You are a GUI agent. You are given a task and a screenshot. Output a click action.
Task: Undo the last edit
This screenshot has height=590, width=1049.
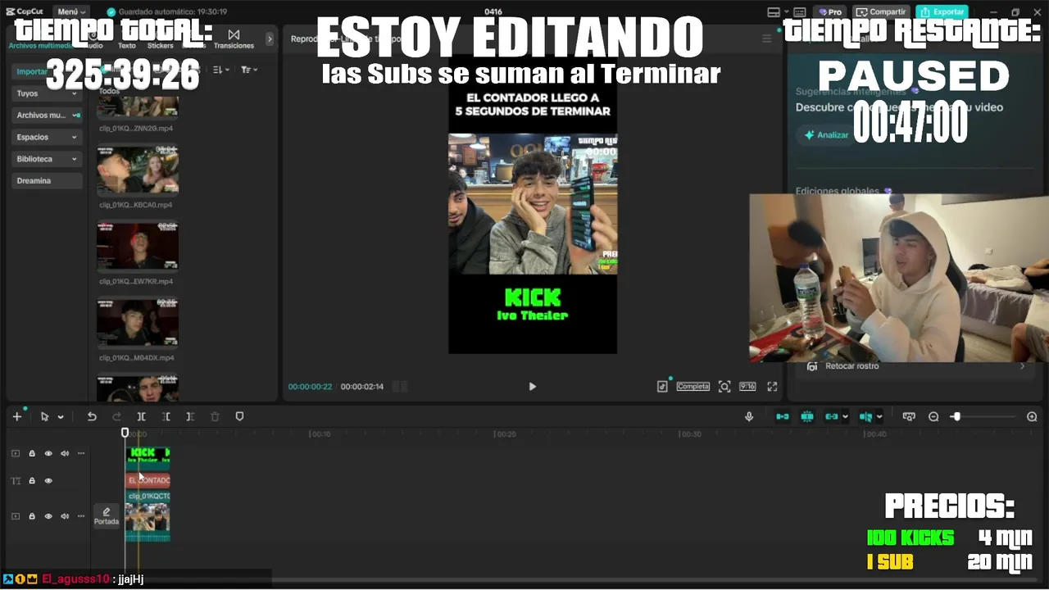[92, 416]
